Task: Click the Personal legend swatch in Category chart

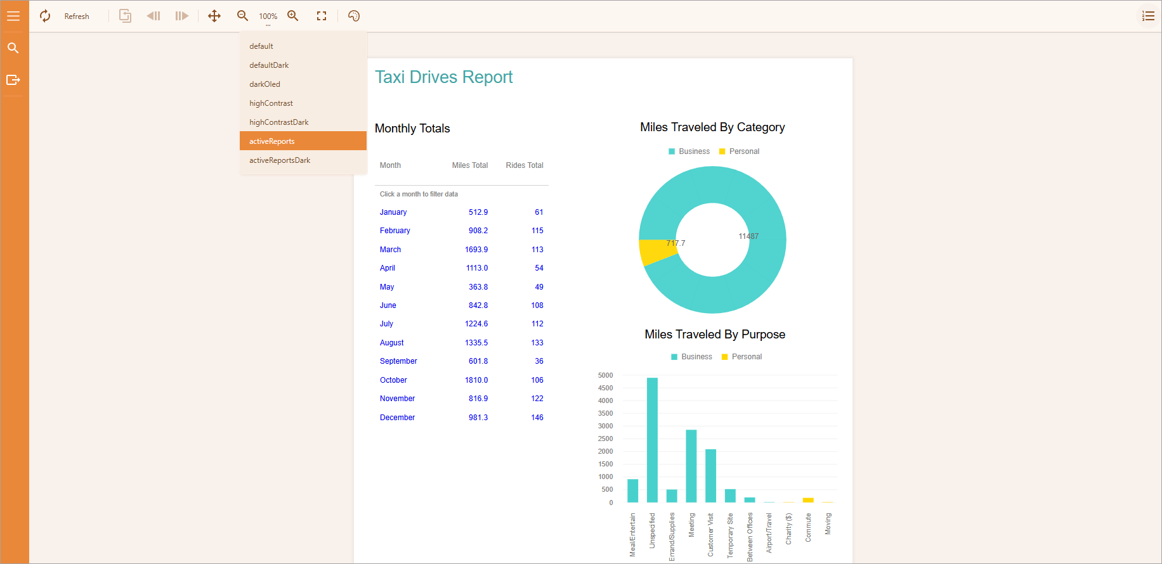Action: click(x=722, y=151)
